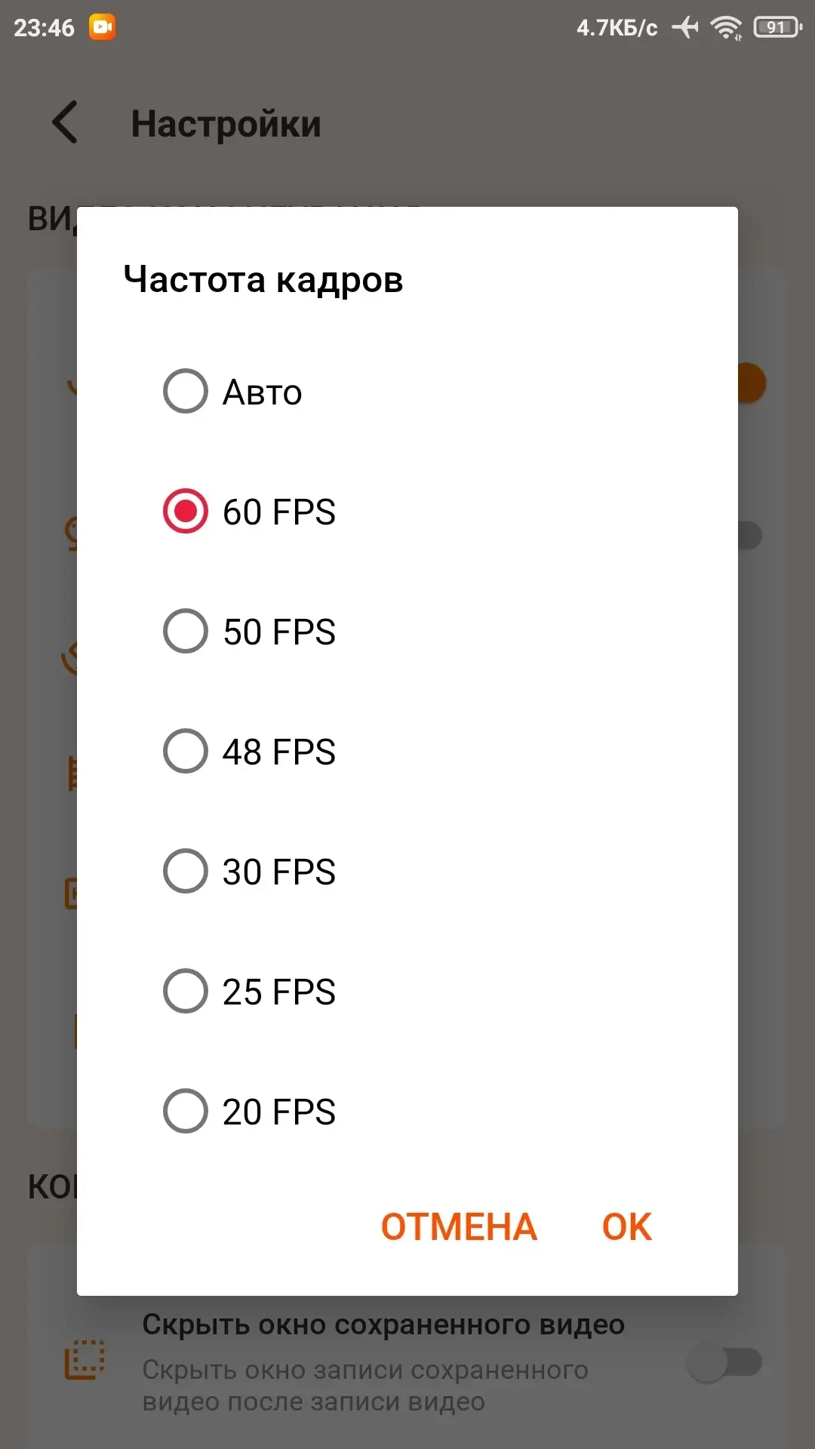This screenshot has width=815, height=1449.
Task: Choose 50 FPS frame rate
Action: (186, 631)
